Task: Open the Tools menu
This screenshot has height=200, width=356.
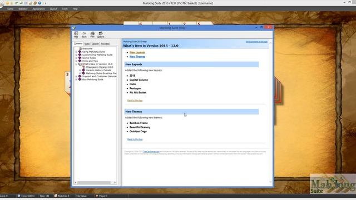Action: 65,9
